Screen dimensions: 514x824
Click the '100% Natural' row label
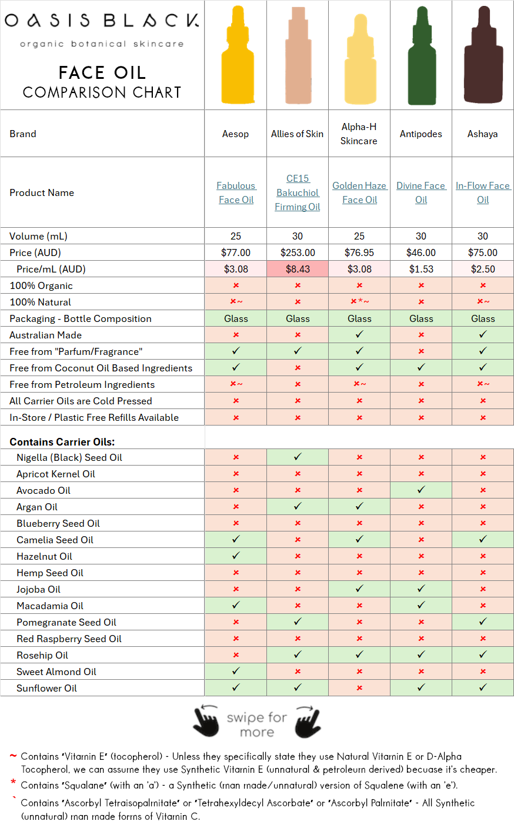(41, 302)
